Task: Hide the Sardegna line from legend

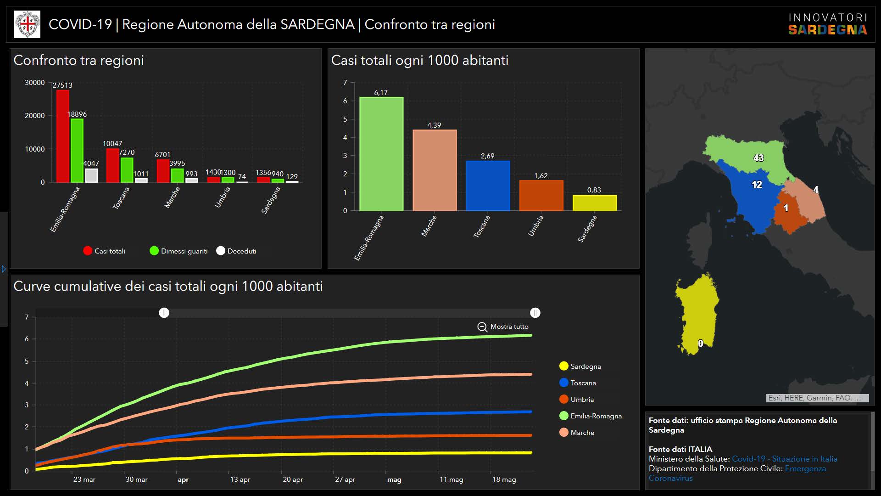Action: pos(564,366)
